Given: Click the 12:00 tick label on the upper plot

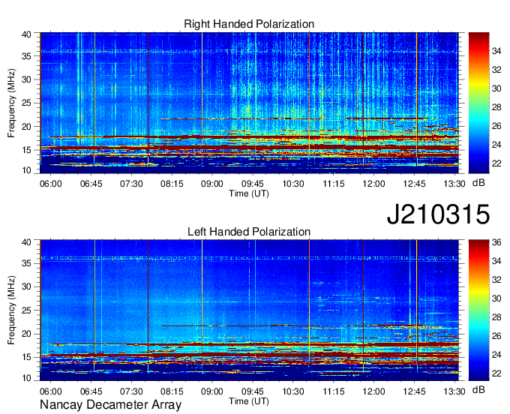Looking at the screenshot, I should tap(373, 184).
